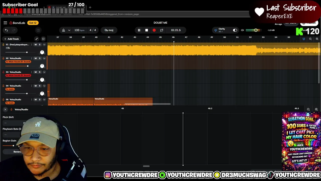
Task: Open a new browser tab
Action: 90,8
